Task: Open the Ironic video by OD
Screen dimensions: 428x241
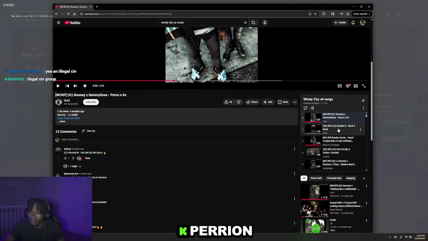Action: (x=331, y=226)
